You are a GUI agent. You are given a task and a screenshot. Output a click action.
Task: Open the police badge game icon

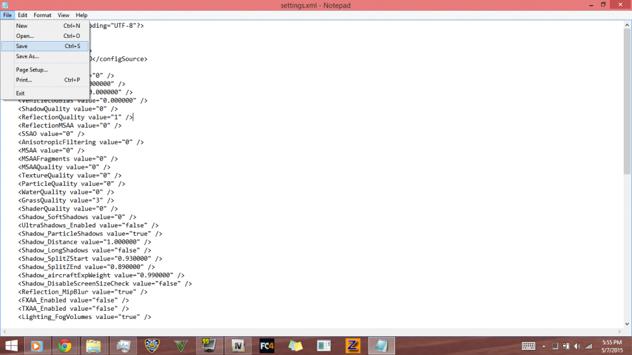click(152, 346)
